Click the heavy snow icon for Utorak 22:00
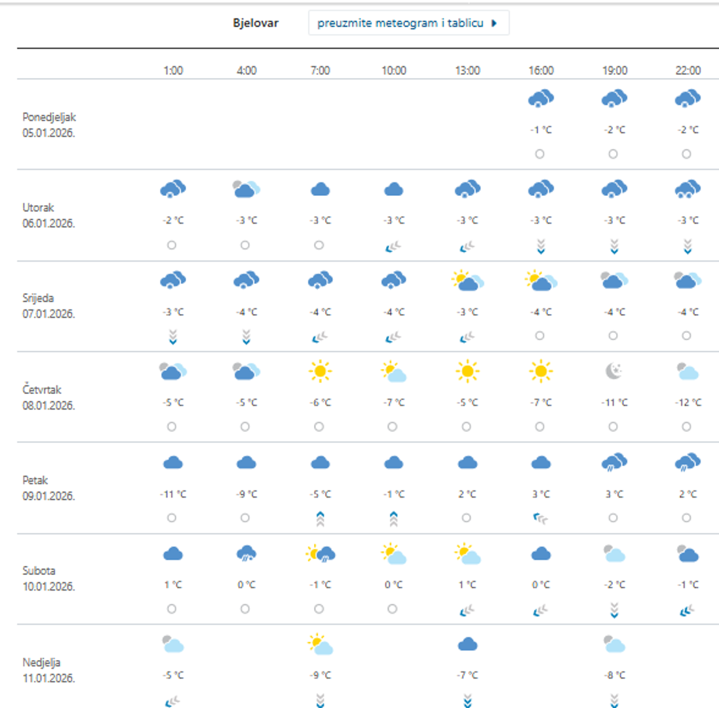Screen dimensions: 719x708 [686, 189]
